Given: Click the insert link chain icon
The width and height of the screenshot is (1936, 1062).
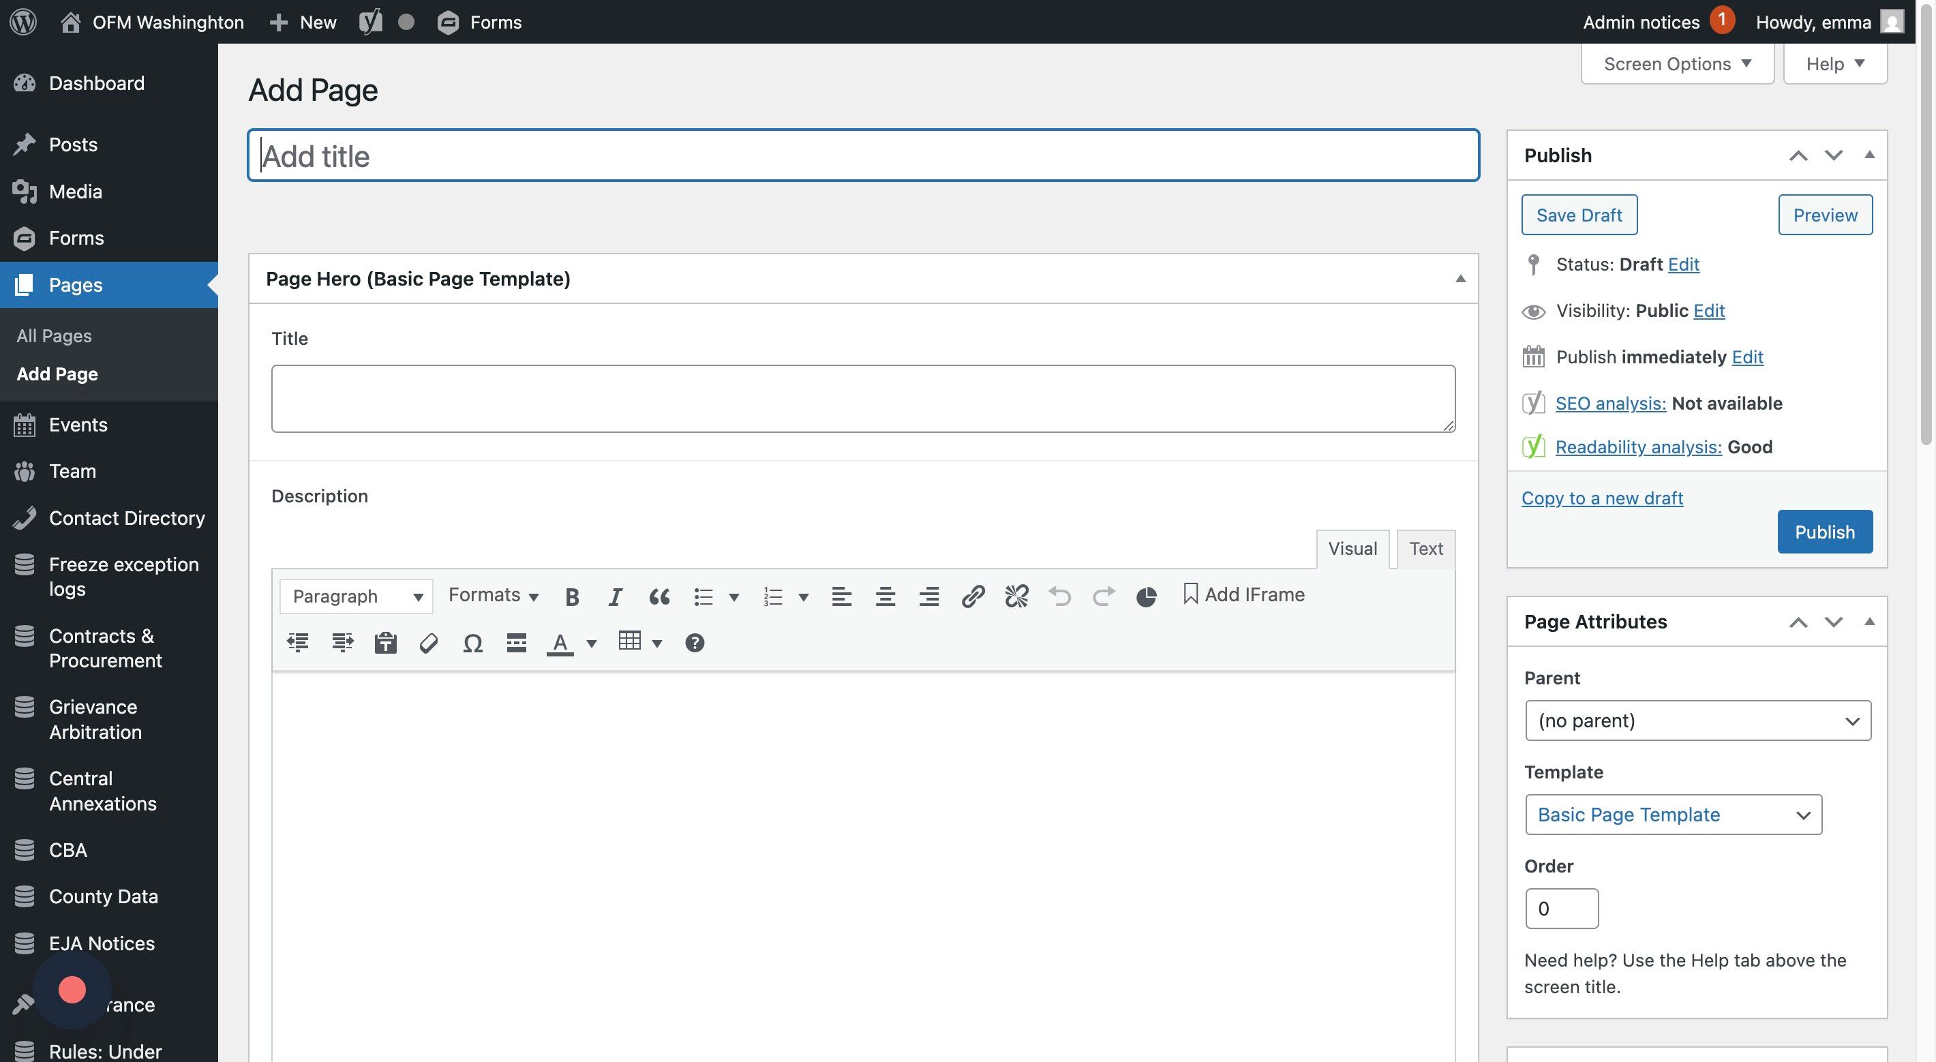Looking at the screenshot, I should 973,596.
